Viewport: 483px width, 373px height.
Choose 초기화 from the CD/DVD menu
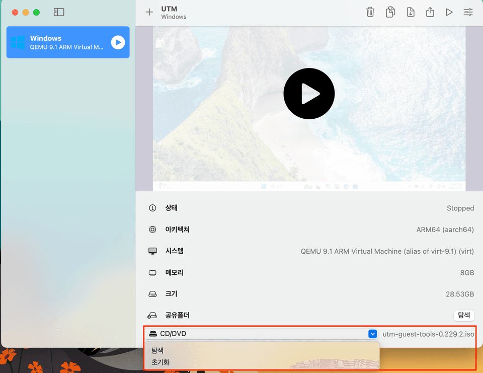(160, 362)
